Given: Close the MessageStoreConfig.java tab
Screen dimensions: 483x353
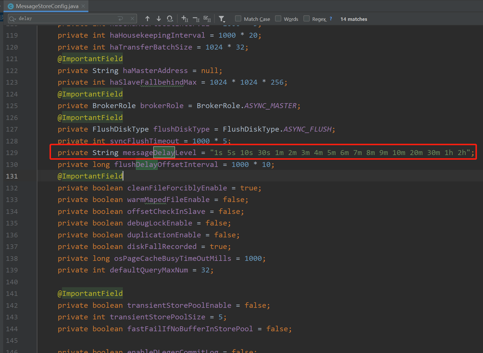Looking at the screenshot, I should 83,6.
